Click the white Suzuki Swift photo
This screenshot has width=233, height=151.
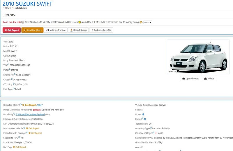click(198, 56)
